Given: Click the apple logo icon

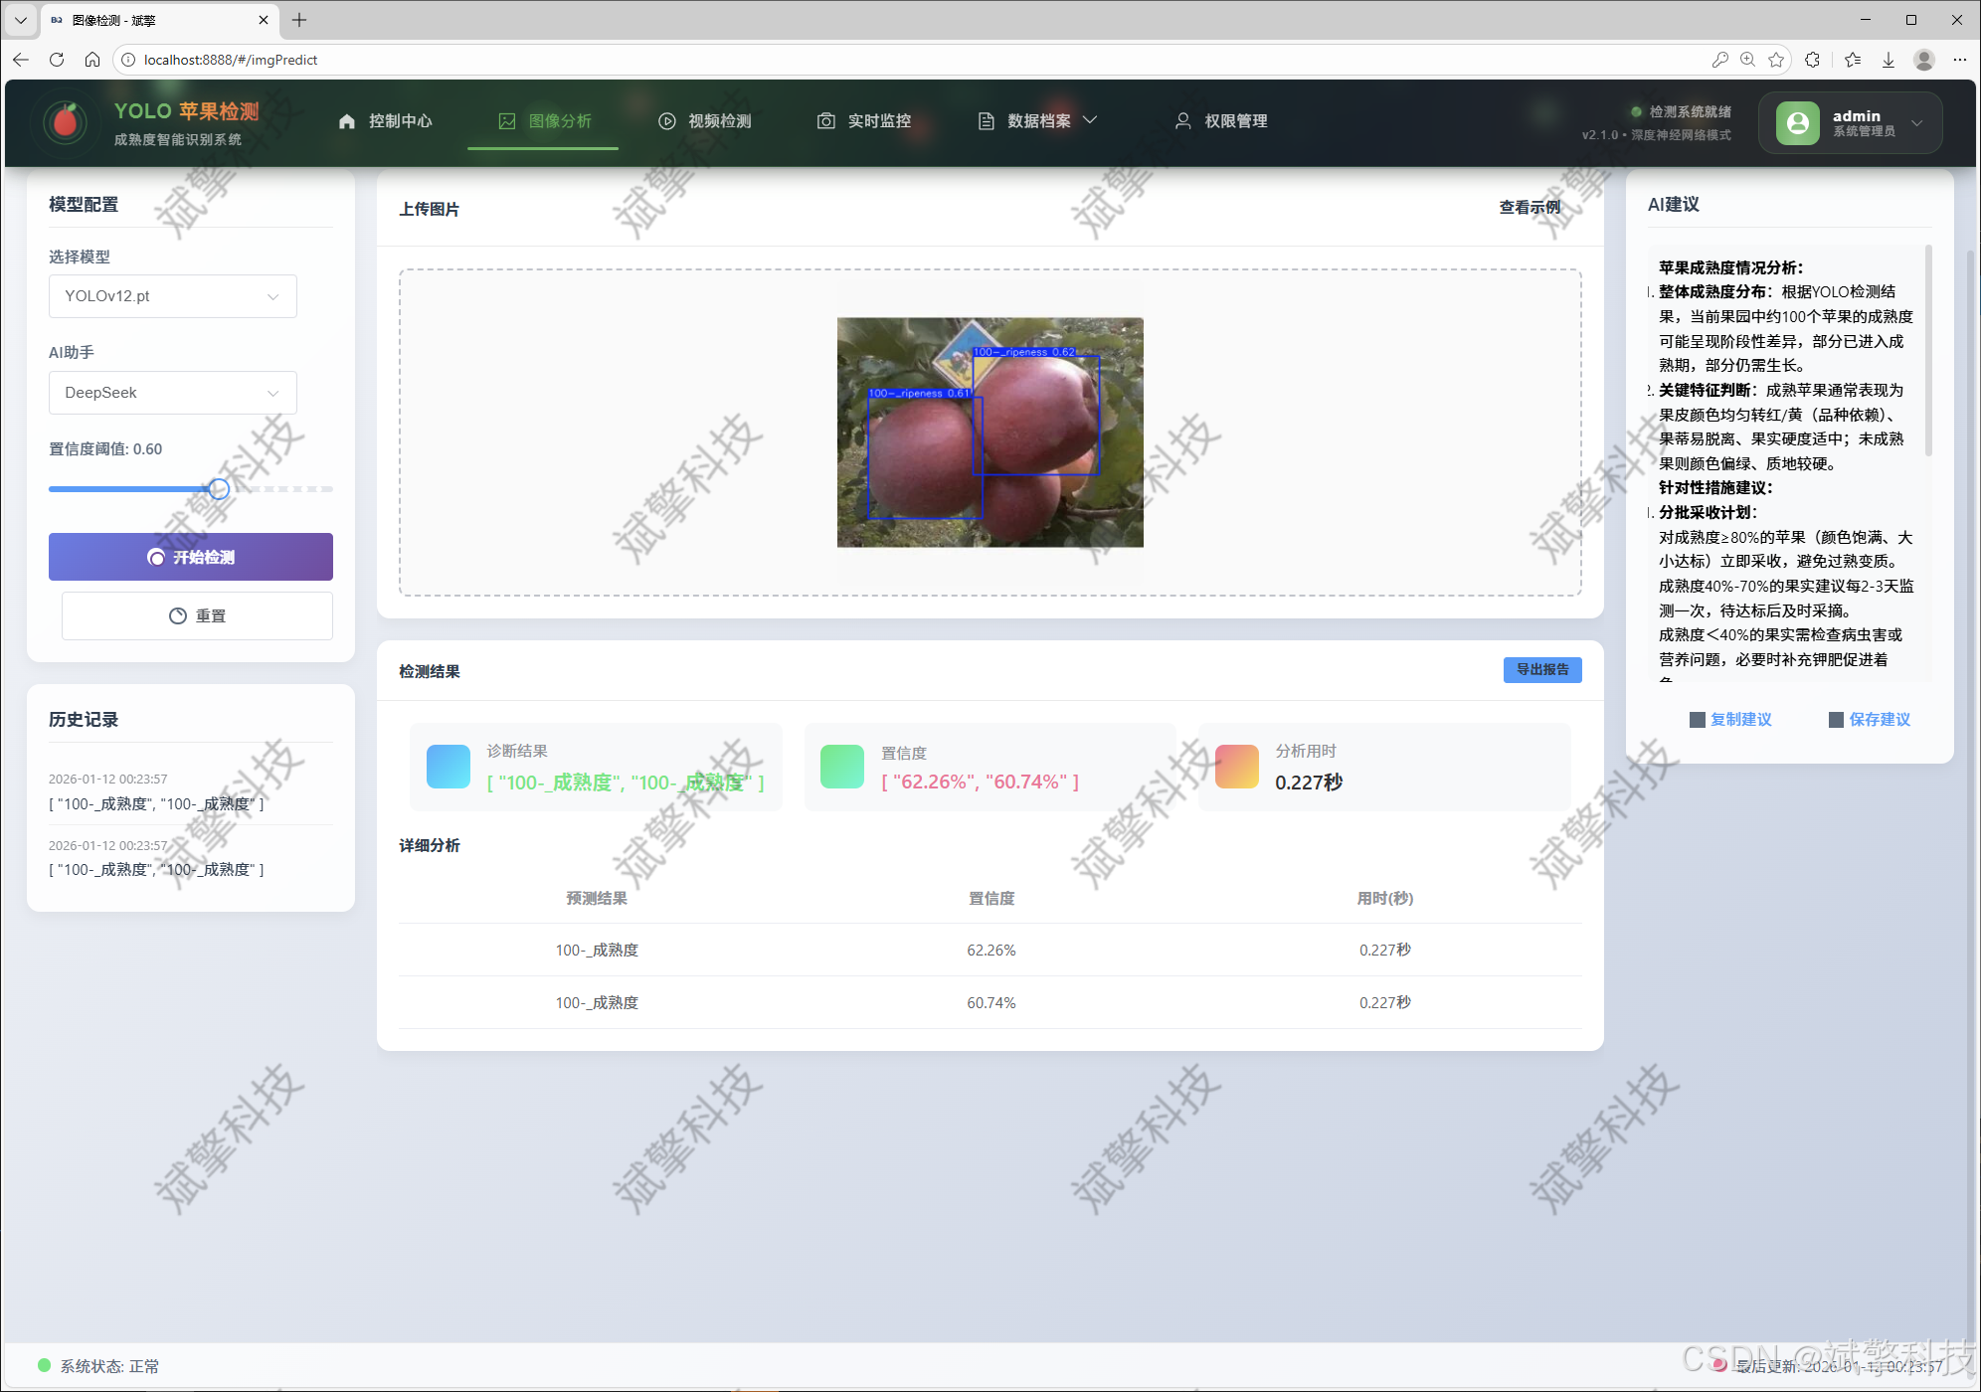Looking at the screenshot, I should click(x=66, y=121).
